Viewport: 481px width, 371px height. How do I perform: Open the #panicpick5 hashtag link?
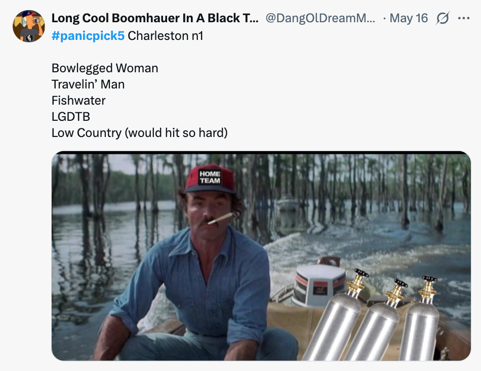[x=88, y=36]
